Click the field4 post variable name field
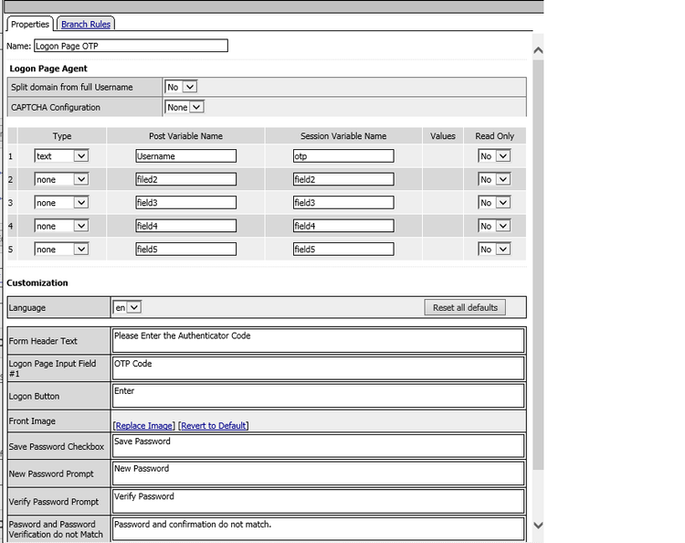This screenshot has width=685, height=543. [x=185, y=226]
